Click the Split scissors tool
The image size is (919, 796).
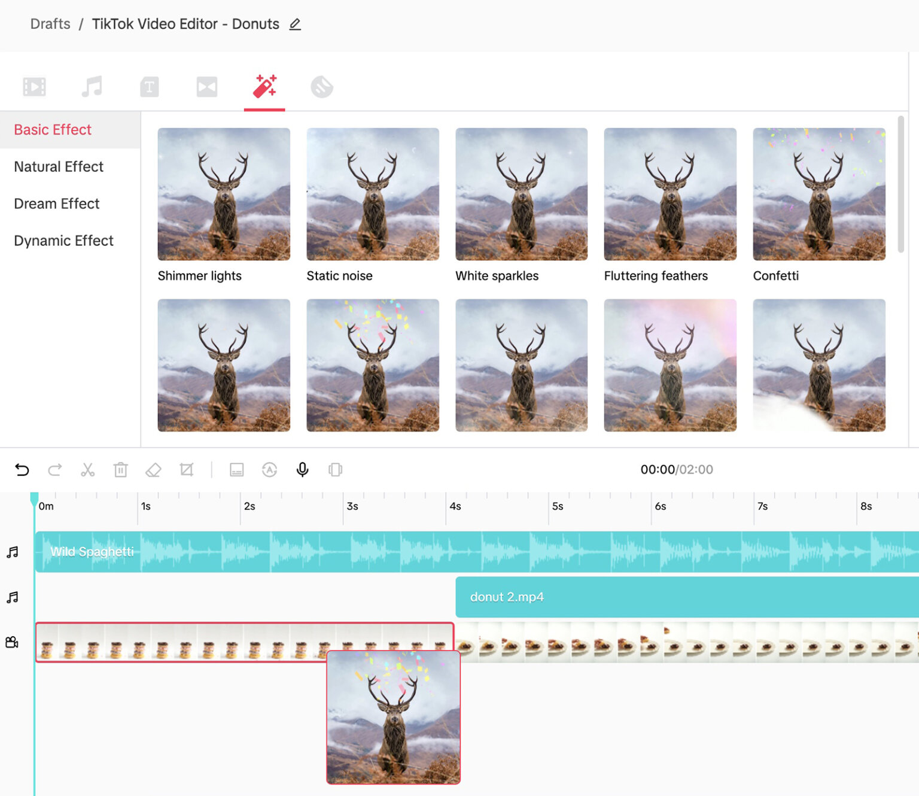tap(88, 470)
